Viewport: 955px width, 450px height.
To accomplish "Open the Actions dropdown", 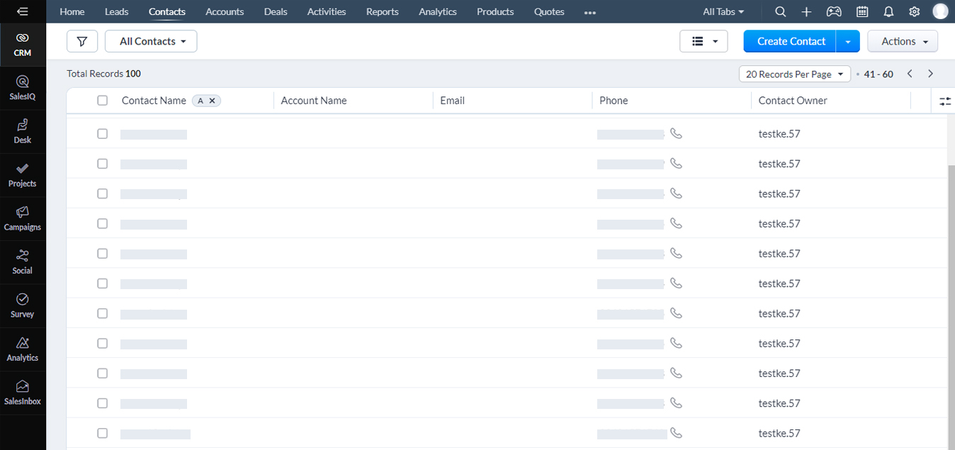I will [x=903, y=41].
